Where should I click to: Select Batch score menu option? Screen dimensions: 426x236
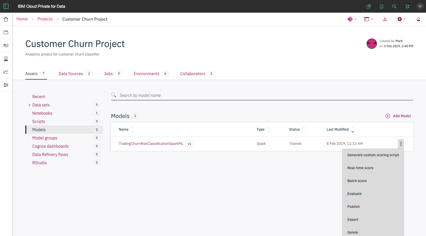click(373, 181)
